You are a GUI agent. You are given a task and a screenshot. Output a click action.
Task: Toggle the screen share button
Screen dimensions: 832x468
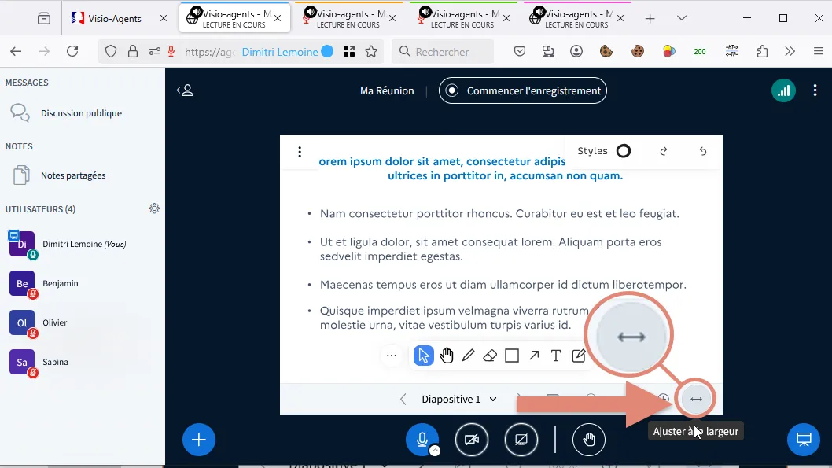coord(521,440)
